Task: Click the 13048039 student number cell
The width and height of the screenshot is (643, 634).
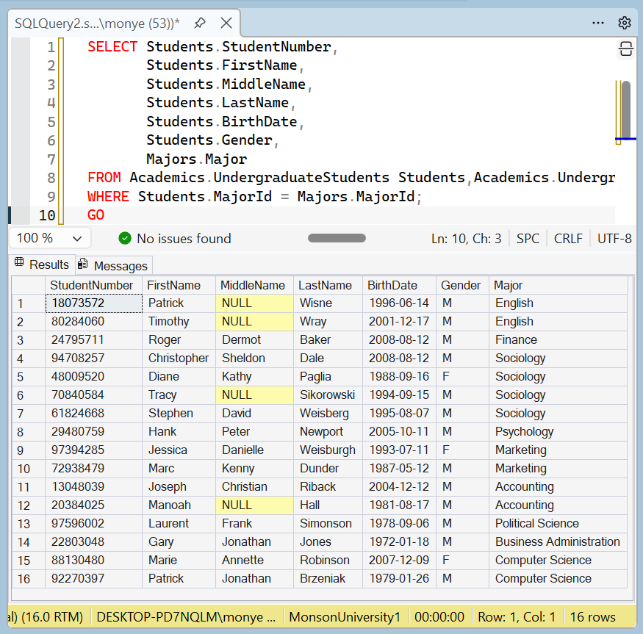Action: (x=93, y=487)
